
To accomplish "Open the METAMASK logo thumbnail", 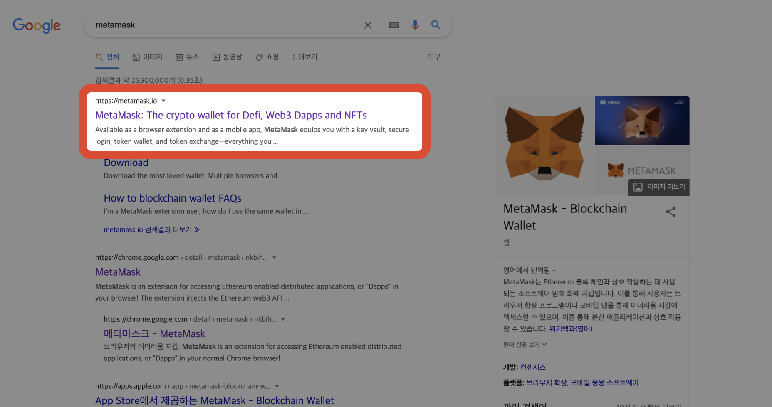I will point(642,170).
